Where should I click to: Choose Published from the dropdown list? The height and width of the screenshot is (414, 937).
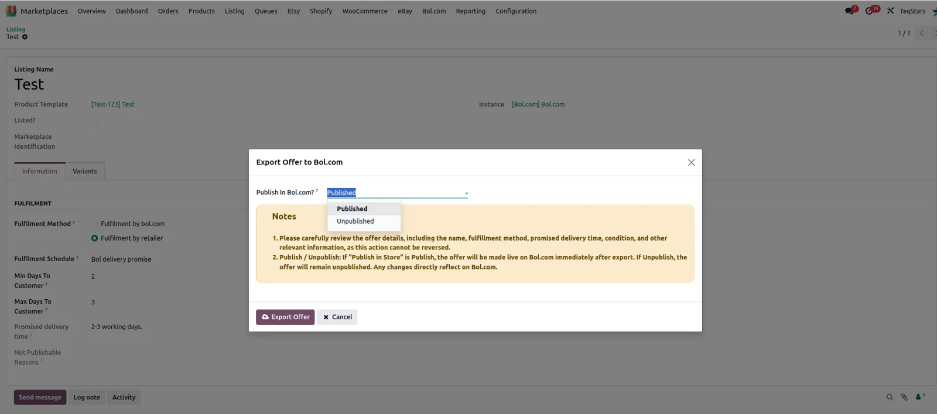tap(364, 209)
